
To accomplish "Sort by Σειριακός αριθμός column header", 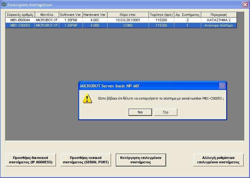I will 20,15.
